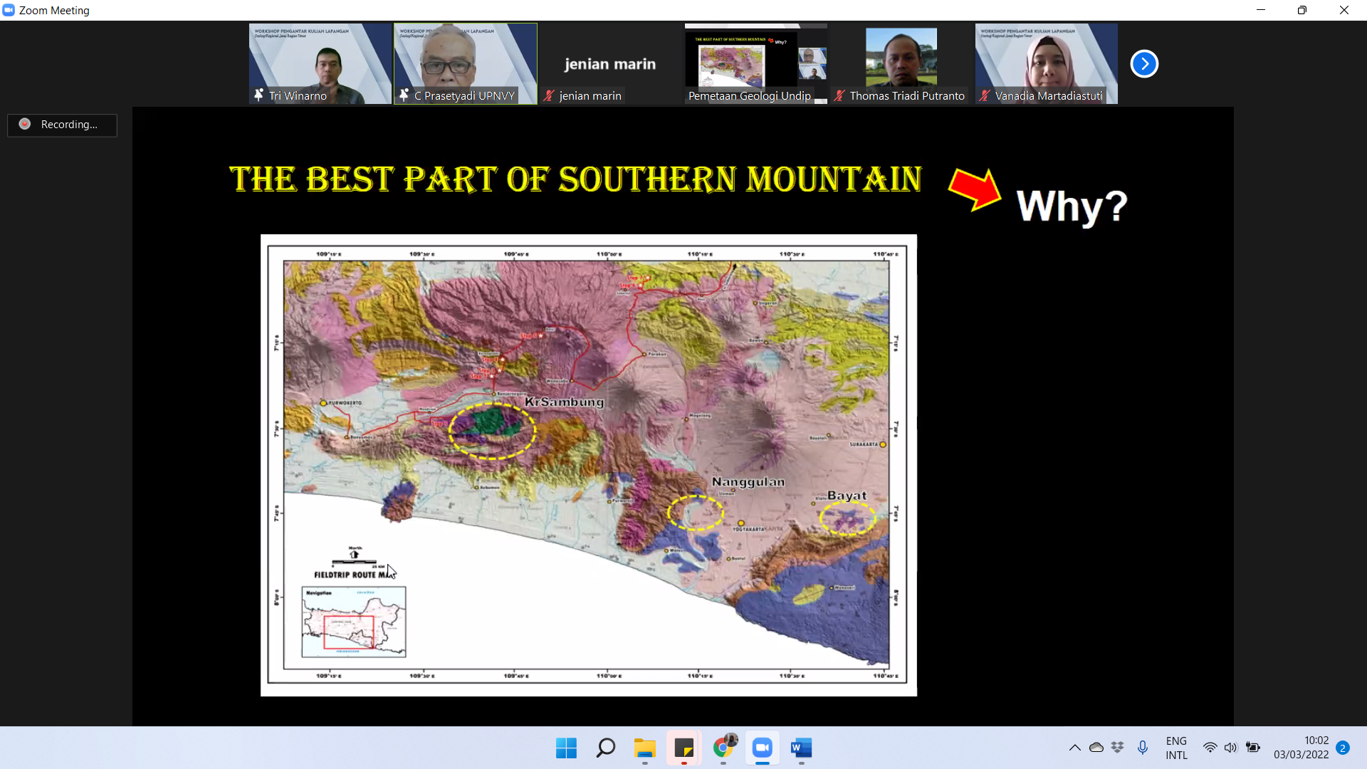Open Pemetaan Geologi Undip video thumbnail
This screenshot has height=769, width=1367.
755,61
